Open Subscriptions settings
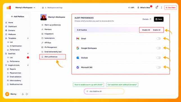The image size is (181, 102). point(48,38)
